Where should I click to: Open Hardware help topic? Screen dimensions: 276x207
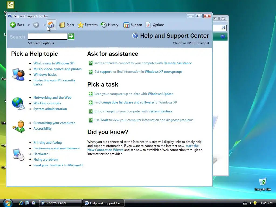click(41, 154)
